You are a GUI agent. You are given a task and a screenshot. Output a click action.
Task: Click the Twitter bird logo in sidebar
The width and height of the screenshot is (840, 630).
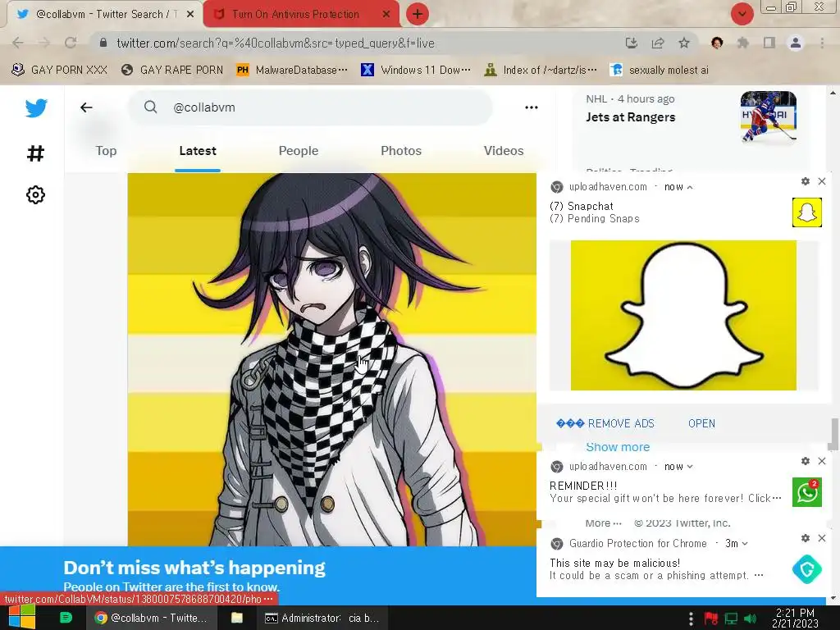point(36,108)
